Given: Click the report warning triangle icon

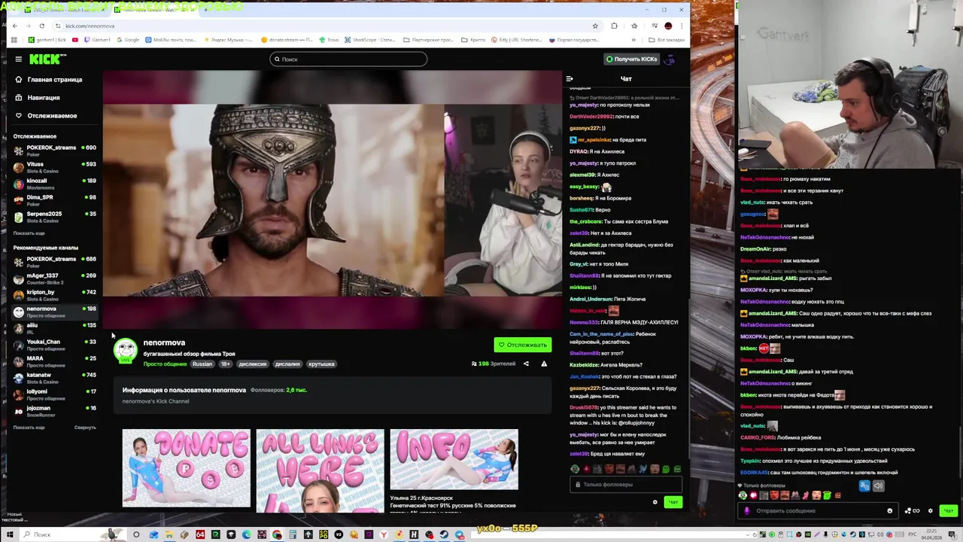Looking at the screenshot, I should click(544, 364).
